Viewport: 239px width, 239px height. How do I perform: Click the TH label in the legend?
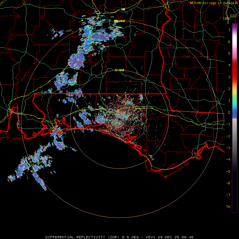228,207
